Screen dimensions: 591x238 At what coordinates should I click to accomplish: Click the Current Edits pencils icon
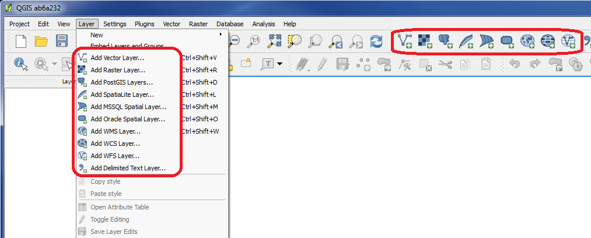[x=302, y=64]
